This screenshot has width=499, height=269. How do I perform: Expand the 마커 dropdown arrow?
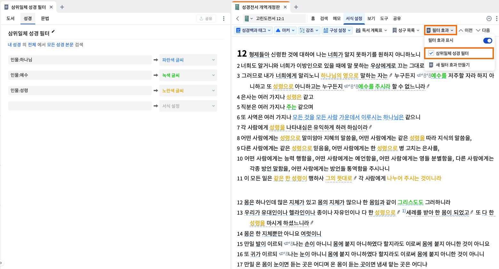(293, 30)
